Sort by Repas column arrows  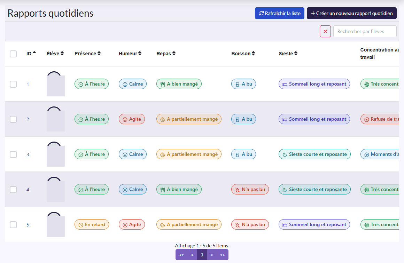174,54
